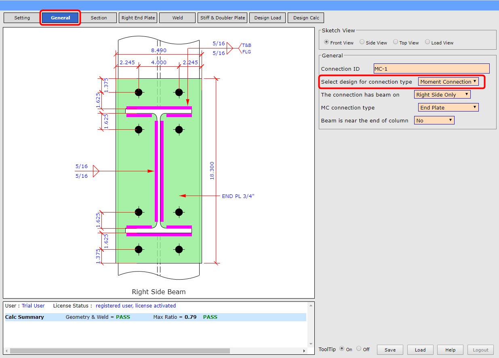Open the Design Load tab
Screen dimensions: 499x358
pos(267,17)
